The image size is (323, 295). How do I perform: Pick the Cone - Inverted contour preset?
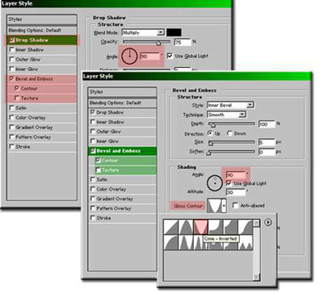[201, 227]
